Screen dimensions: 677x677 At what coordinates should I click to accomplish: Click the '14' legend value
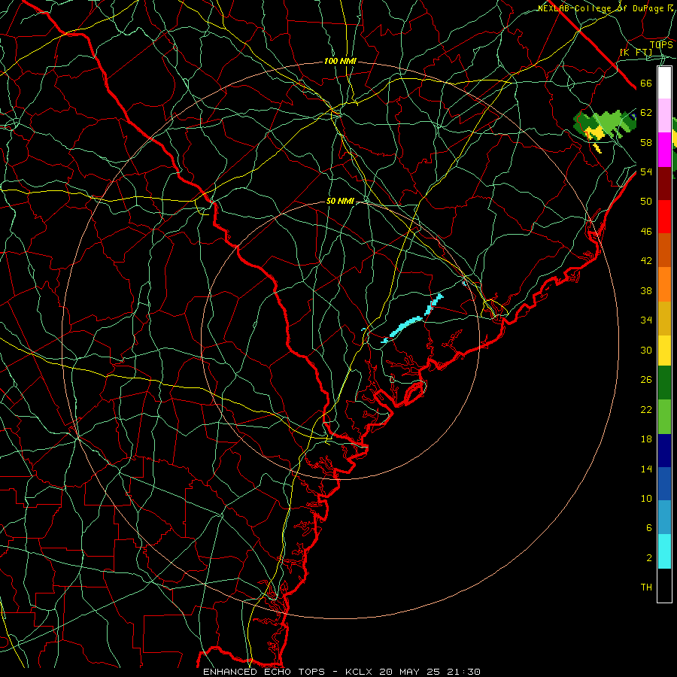[x=646, y=469]
